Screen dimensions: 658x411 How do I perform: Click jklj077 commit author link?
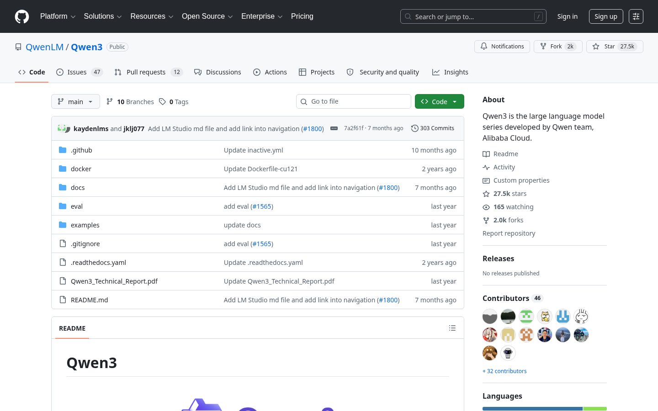(134, 129)
